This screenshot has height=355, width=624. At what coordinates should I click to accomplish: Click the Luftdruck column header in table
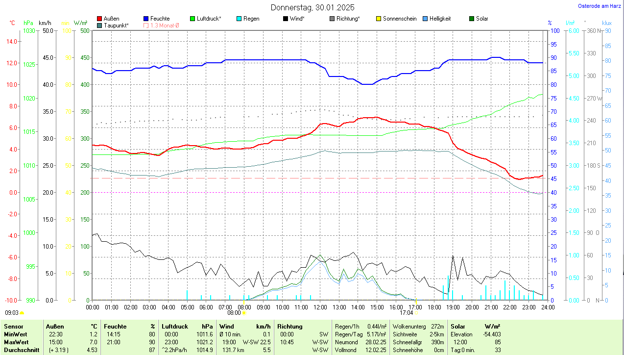click(x=175, y=326)
